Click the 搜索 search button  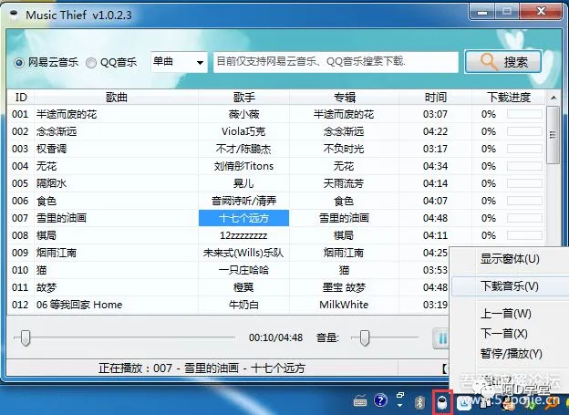503,62
